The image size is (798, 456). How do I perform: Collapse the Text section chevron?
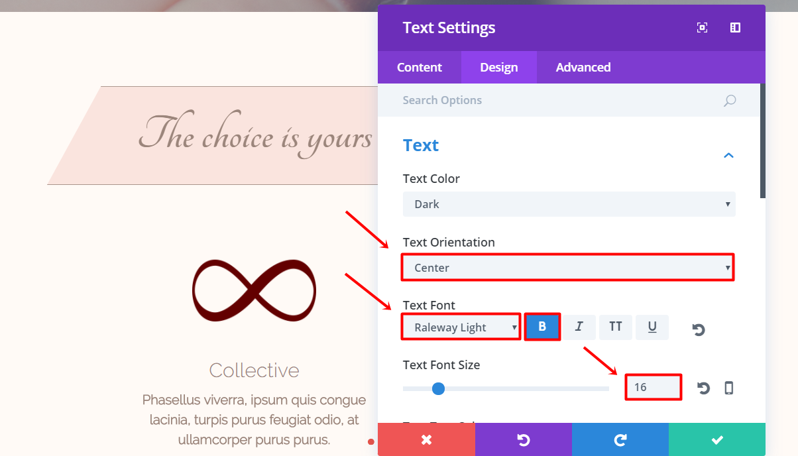point(728,155)
